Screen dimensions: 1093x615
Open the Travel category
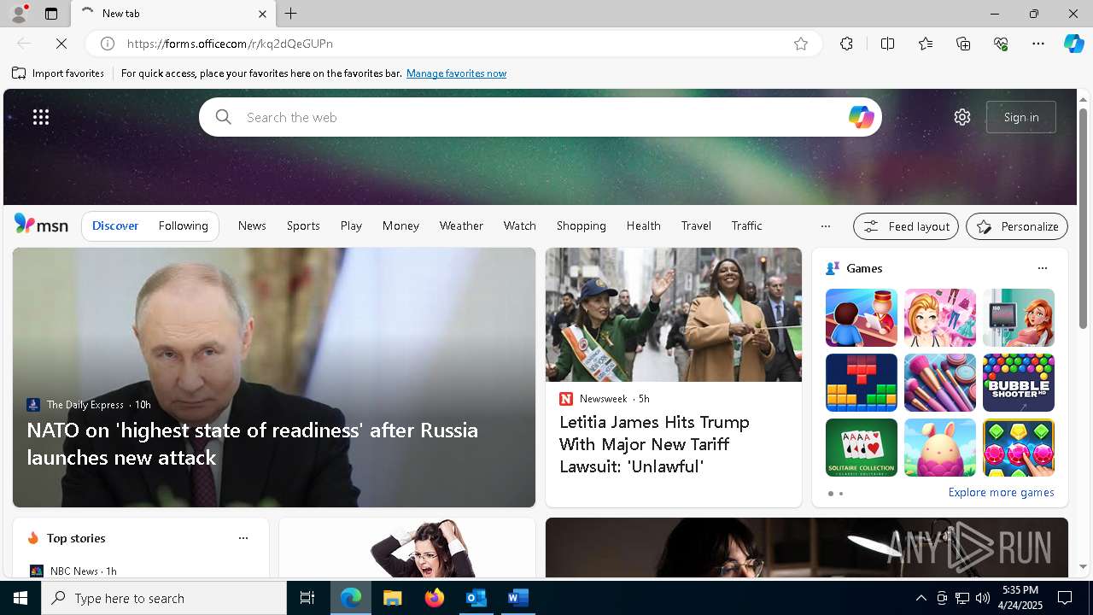[696, 225]
